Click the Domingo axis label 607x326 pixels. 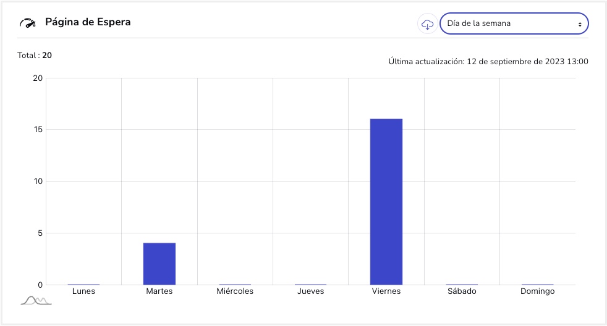(537, 291)
